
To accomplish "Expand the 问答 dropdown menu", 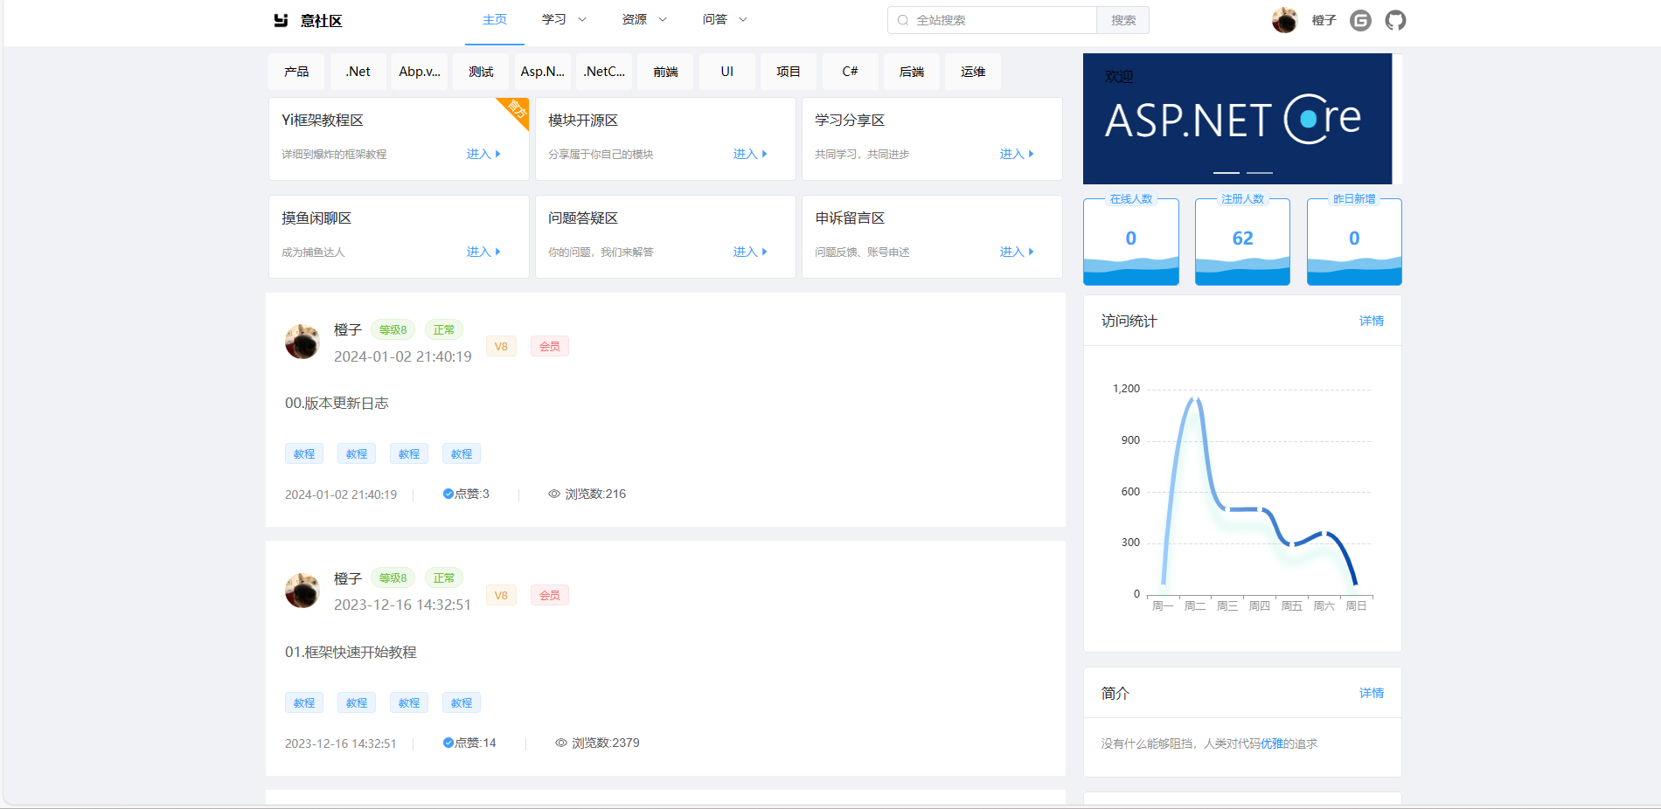I will click(x=725, y=19).
